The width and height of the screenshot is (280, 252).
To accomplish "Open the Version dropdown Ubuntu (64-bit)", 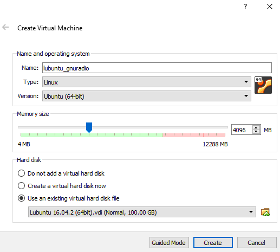I will tap(147, 96).
